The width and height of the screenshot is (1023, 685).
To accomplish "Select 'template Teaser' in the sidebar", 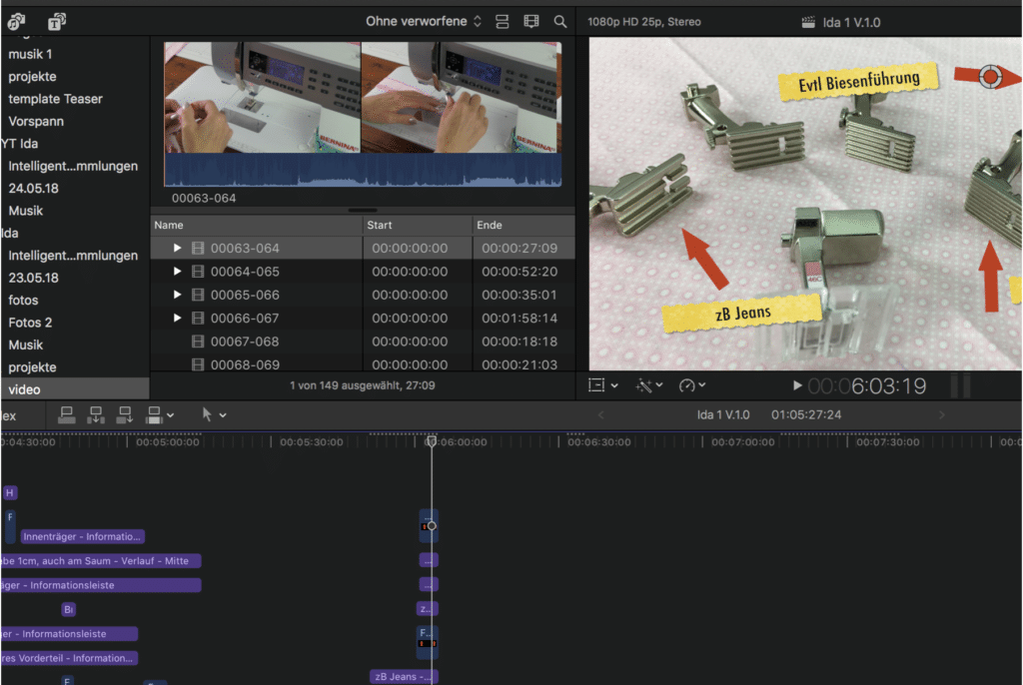I will coord(55,99).
